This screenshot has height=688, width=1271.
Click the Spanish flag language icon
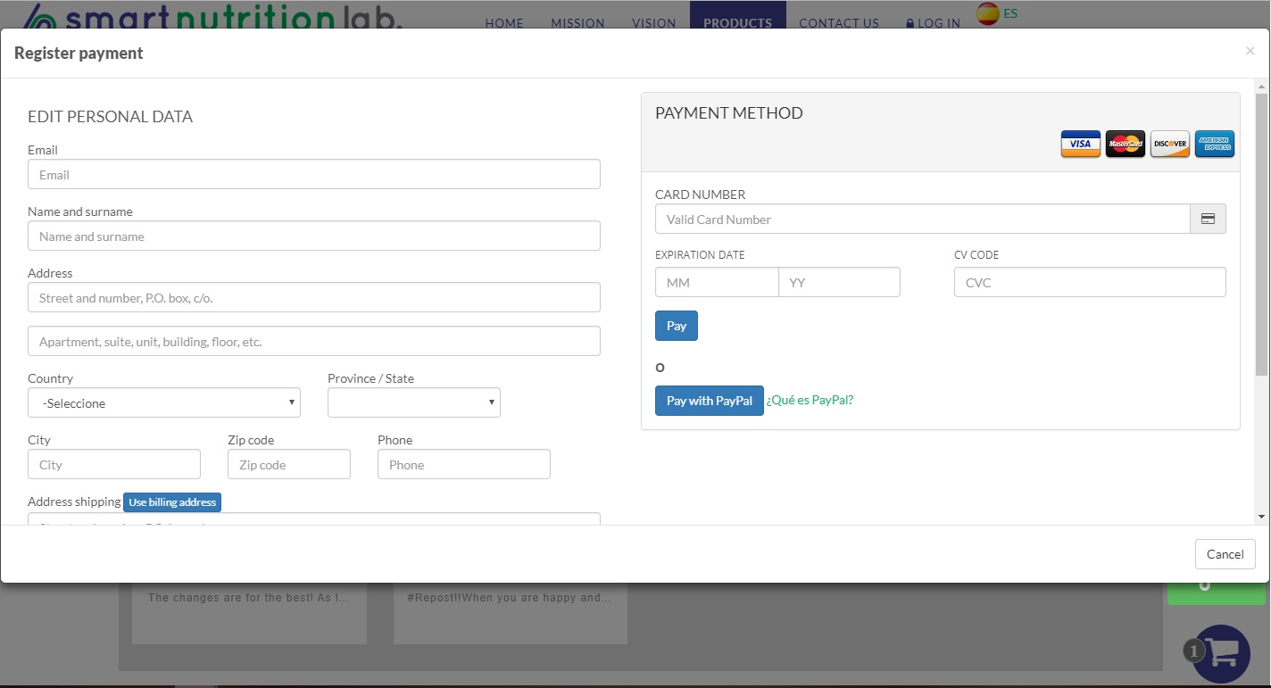(987, 14)
